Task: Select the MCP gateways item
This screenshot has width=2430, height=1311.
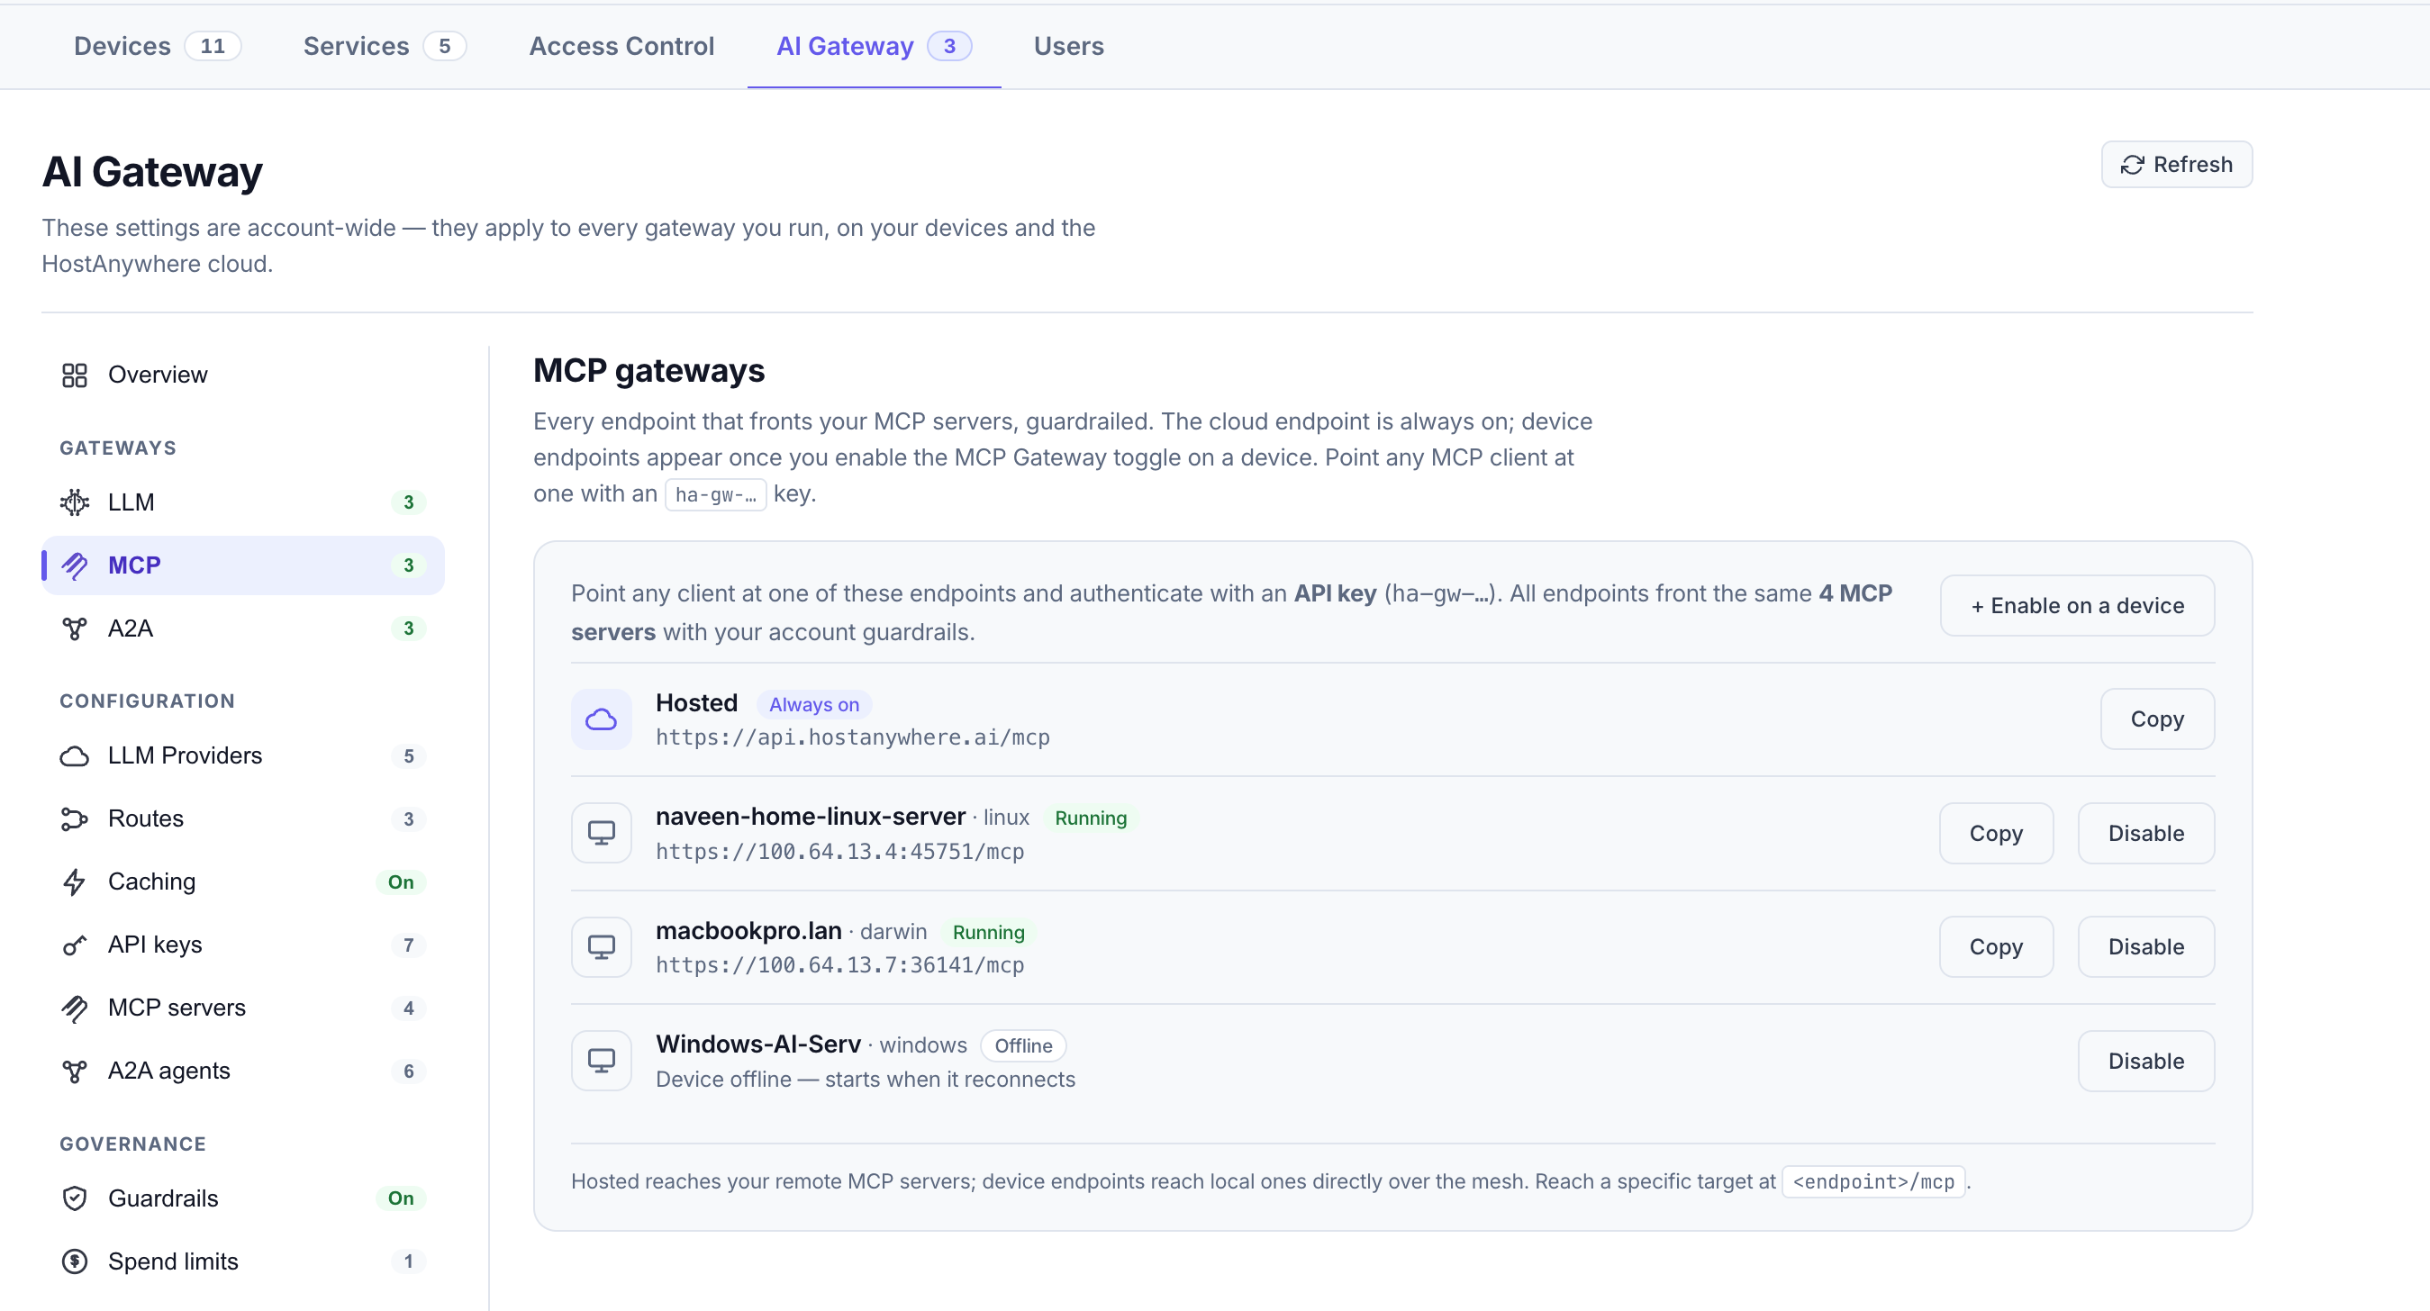Action: (x=242, y=565)
